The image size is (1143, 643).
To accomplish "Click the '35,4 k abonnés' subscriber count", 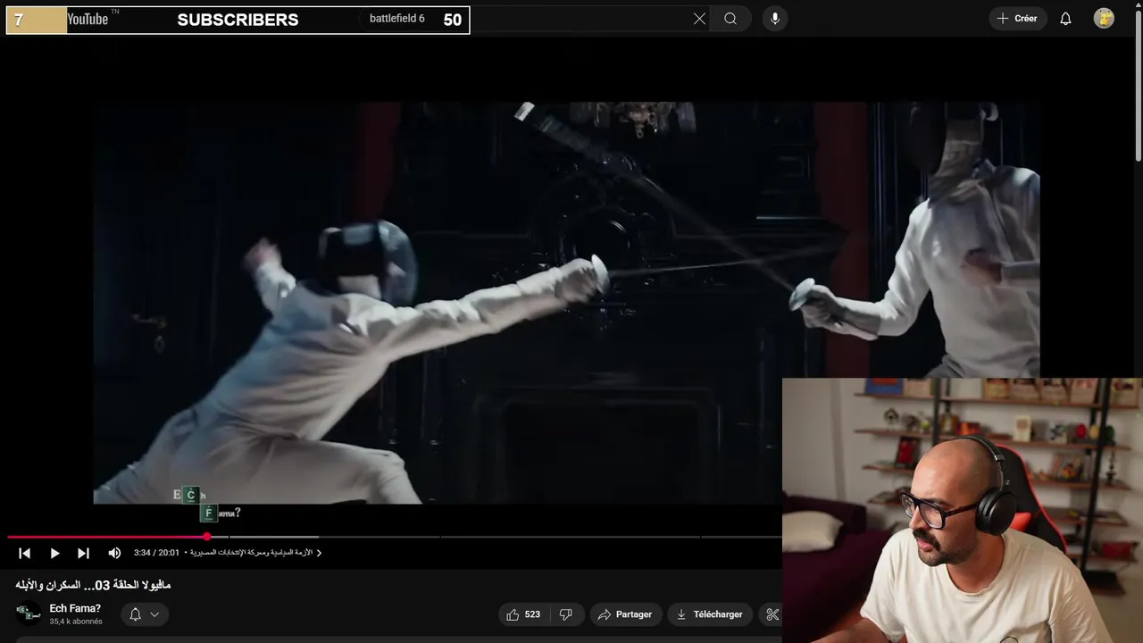I will 76,622.
